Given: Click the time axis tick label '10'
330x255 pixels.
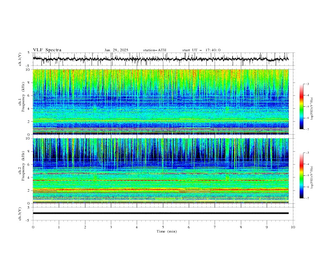Looking at the screenshot, I should (293, 227).
